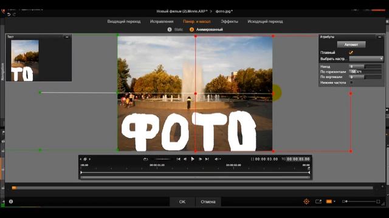Click the detach preview window icon
The image size is (389, 218).
click(x=318, y=202)
